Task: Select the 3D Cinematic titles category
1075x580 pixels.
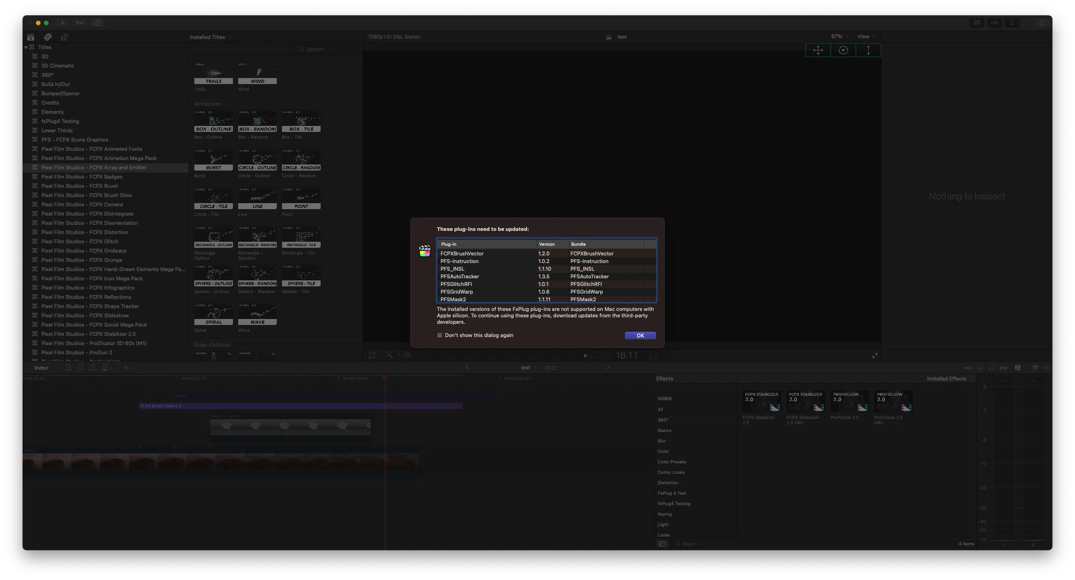Action: [58, 66]
